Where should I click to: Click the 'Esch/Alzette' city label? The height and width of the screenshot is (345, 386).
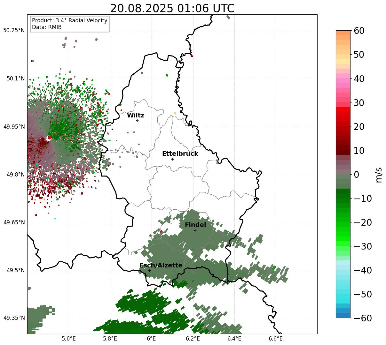coord(161,266)
